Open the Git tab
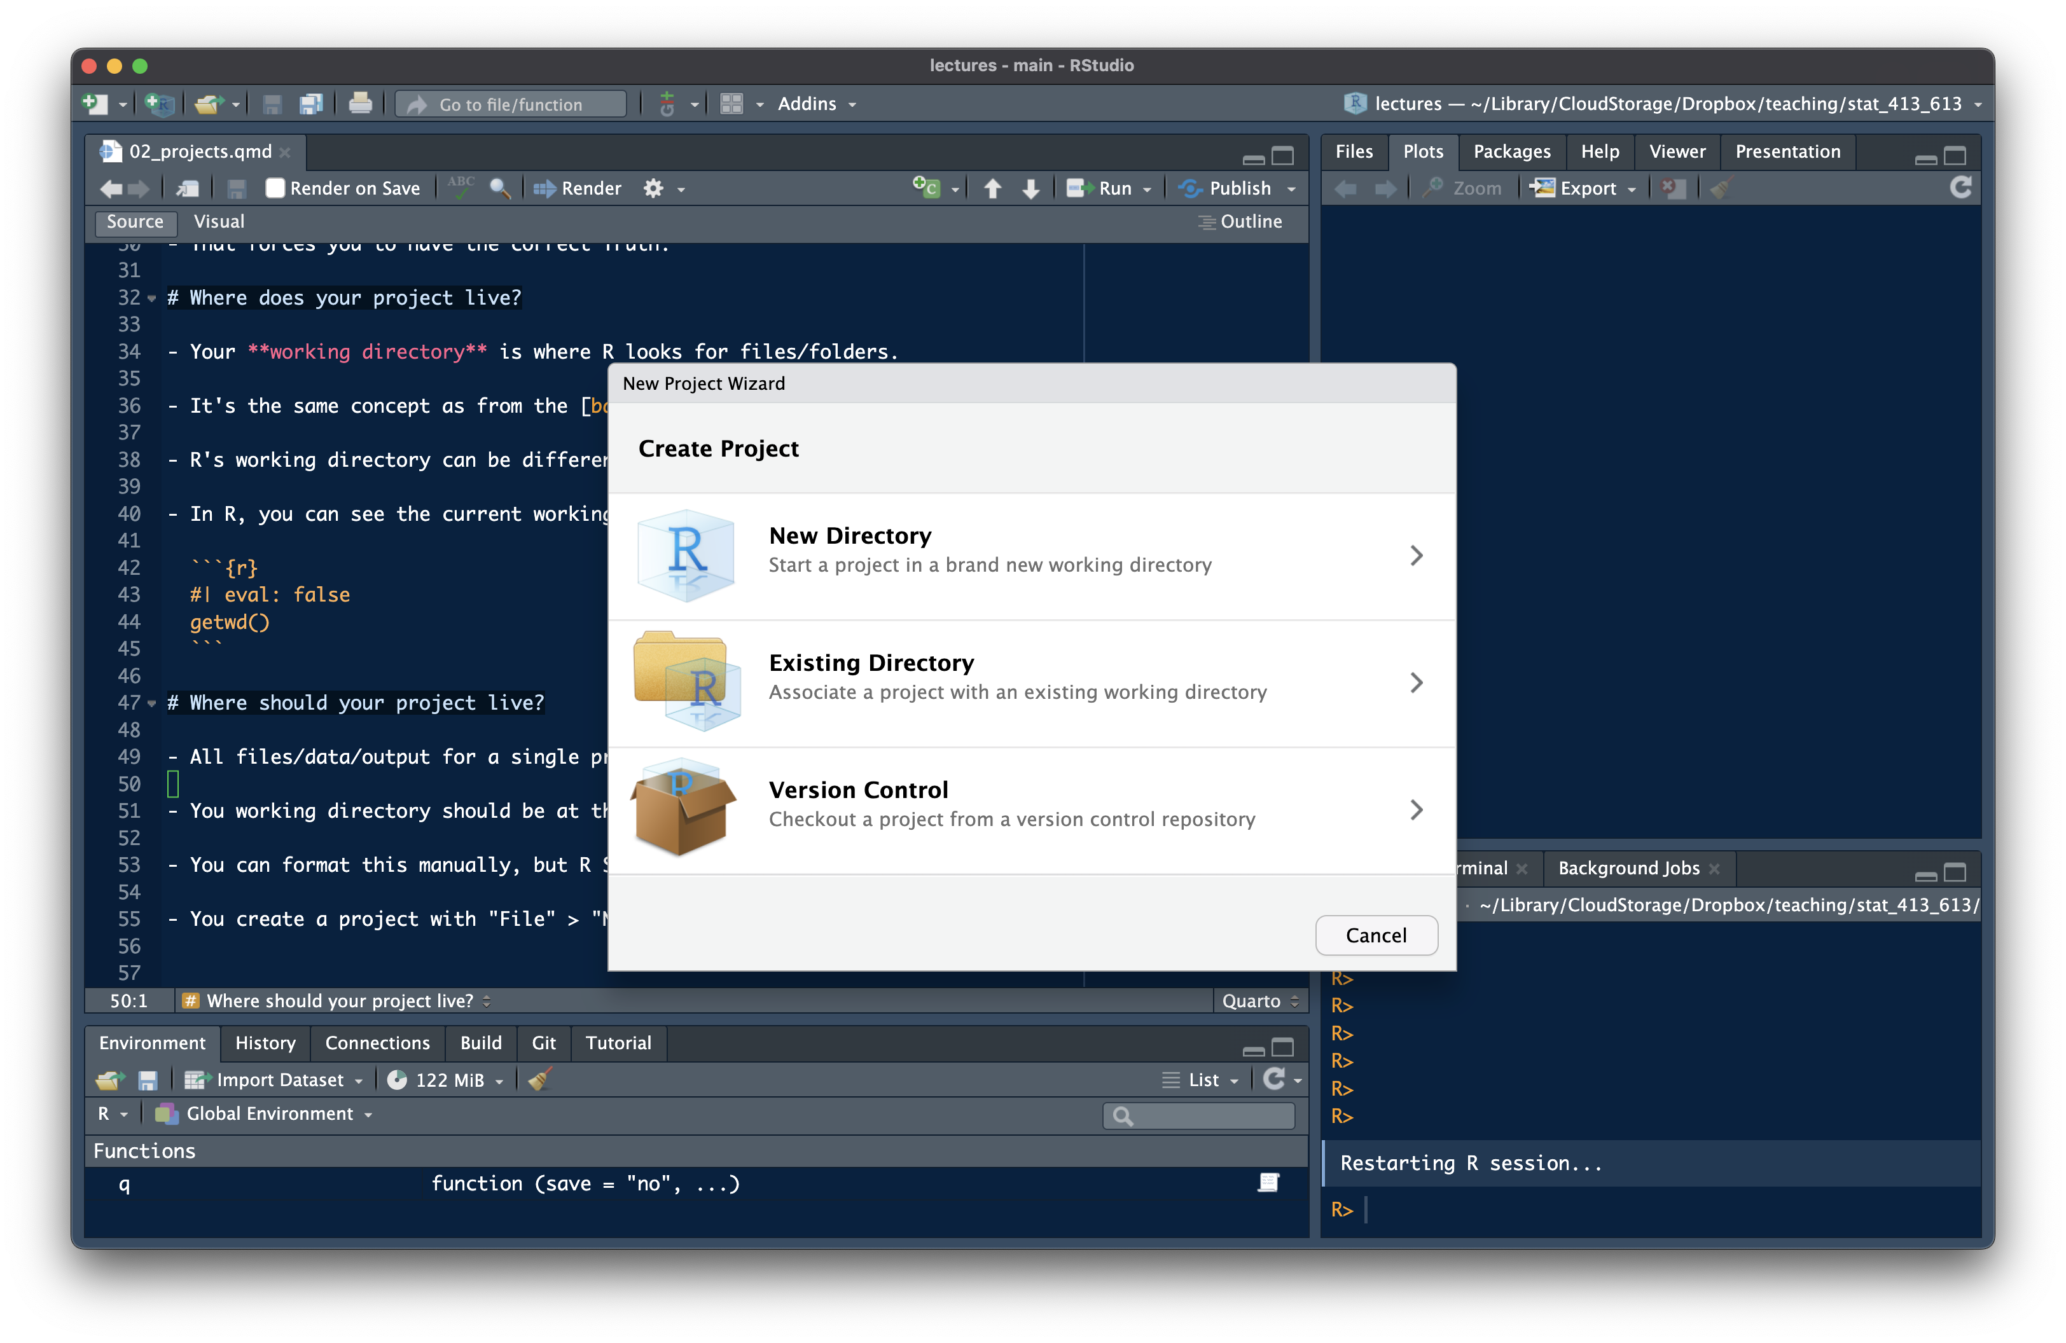2066x1343 pixels. (543, 1043)
